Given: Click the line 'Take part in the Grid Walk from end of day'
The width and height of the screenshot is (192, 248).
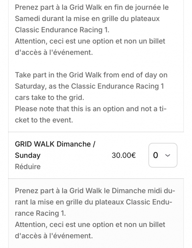Looking at the screenshot, I should point(91,75).
